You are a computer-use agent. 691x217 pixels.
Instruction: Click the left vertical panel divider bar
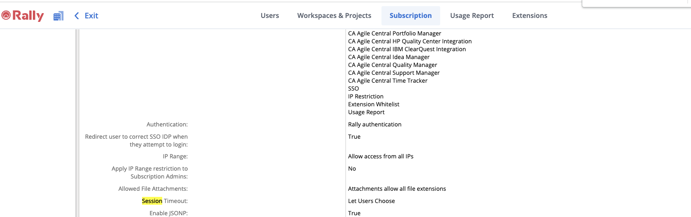pyautogui.click(x=77, y=122)
